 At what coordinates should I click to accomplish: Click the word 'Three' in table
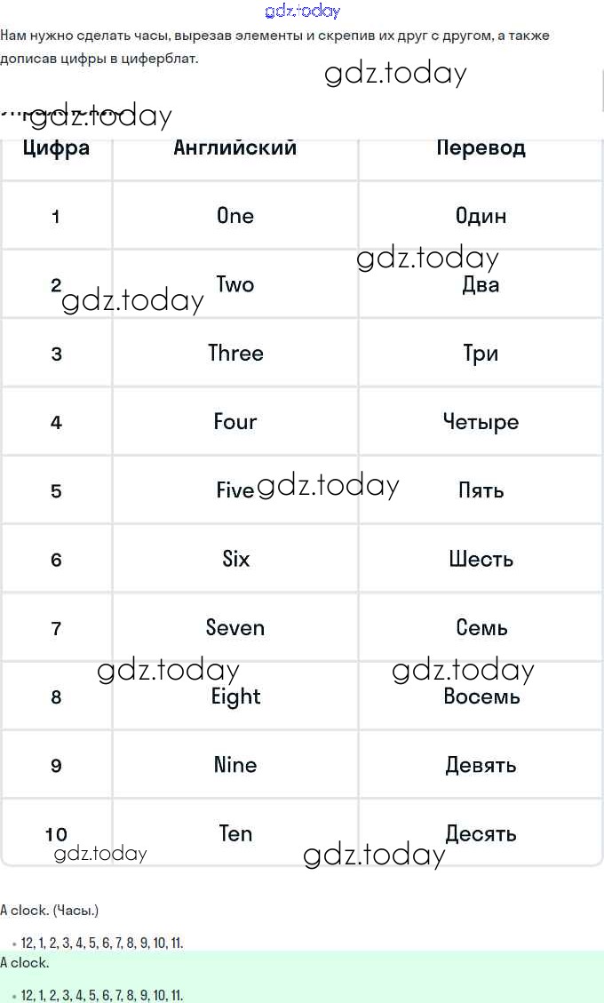tap(235, 354)
